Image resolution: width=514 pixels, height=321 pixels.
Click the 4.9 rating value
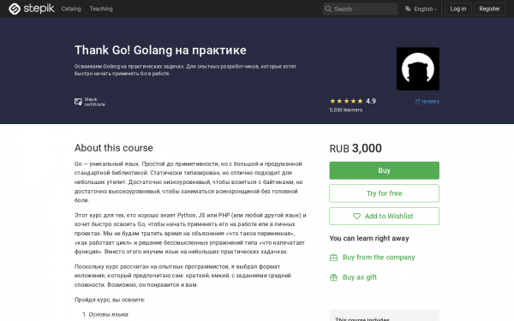[371, 101]
